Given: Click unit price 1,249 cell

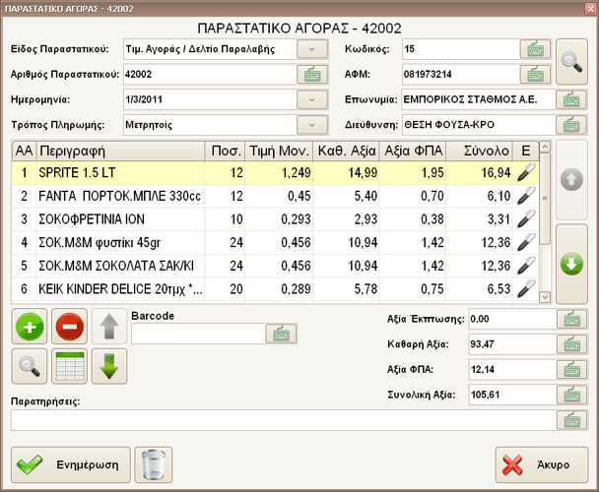Looking at the screenshot, I should point(279,172).
